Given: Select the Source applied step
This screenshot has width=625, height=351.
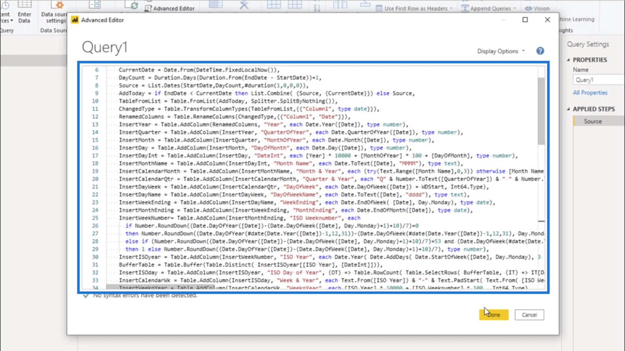Looking at the screenshot, I should [x=599, y=121].
